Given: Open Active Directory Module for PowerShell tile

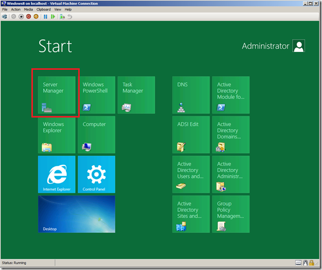Looking at the screenshot, I should pos(231,95).
